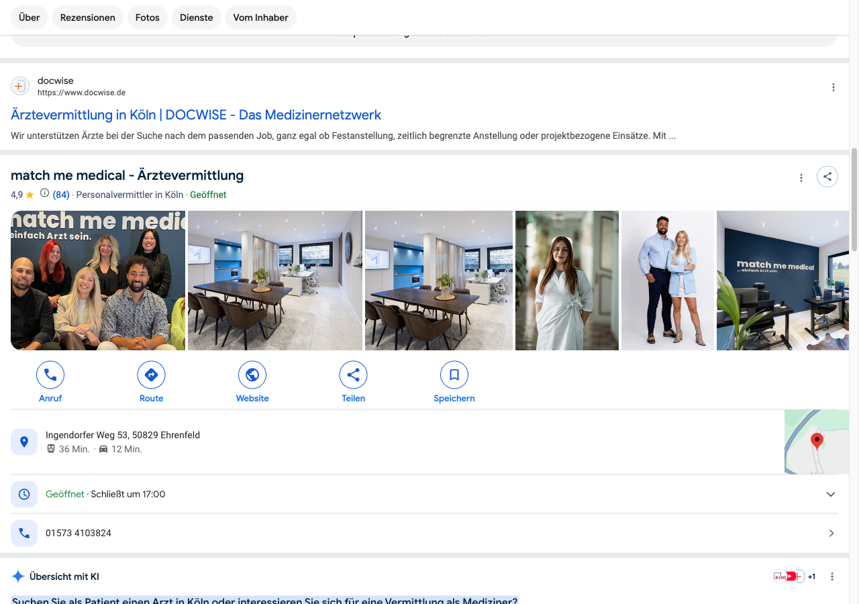Screen dimensions: 859x604
Task: Click the Übersicht mit KI sparkle icon
Action: (18, 576)
